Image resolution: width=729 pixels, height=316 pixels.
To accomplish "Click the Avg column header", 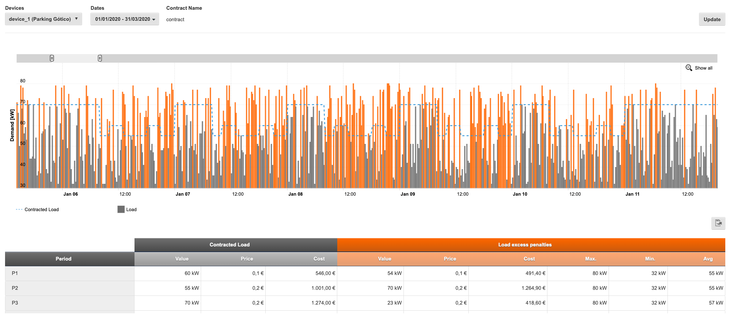I will click(x=708, y=259).
